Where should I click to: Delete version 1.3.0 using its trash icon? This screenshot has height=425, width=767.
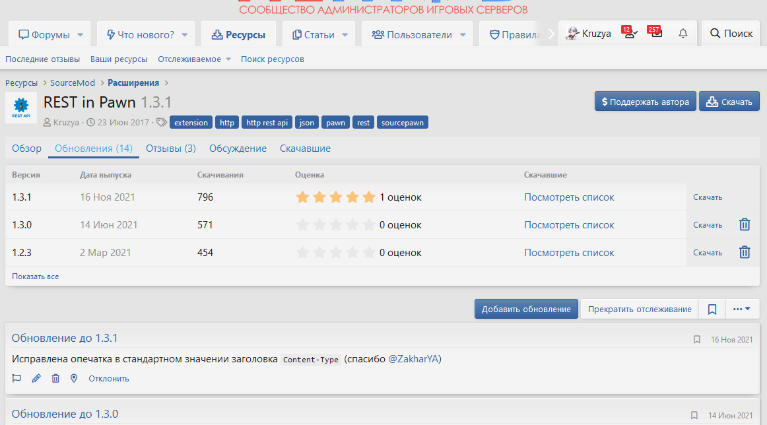pos(745,224)
